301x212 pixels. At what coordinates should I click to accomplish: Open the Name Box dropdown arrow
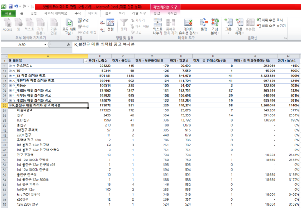click(x=45, y=45)
